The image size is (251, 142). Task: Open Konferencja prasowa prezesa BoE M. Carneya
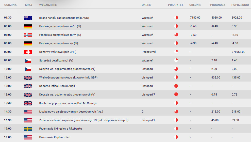click(68, 103)
